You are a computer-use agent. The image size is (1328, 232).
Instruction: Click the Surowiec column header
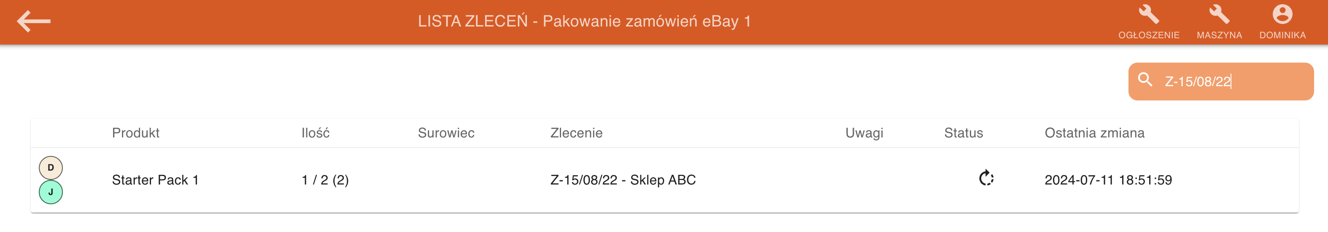click(x=446, y=133)
